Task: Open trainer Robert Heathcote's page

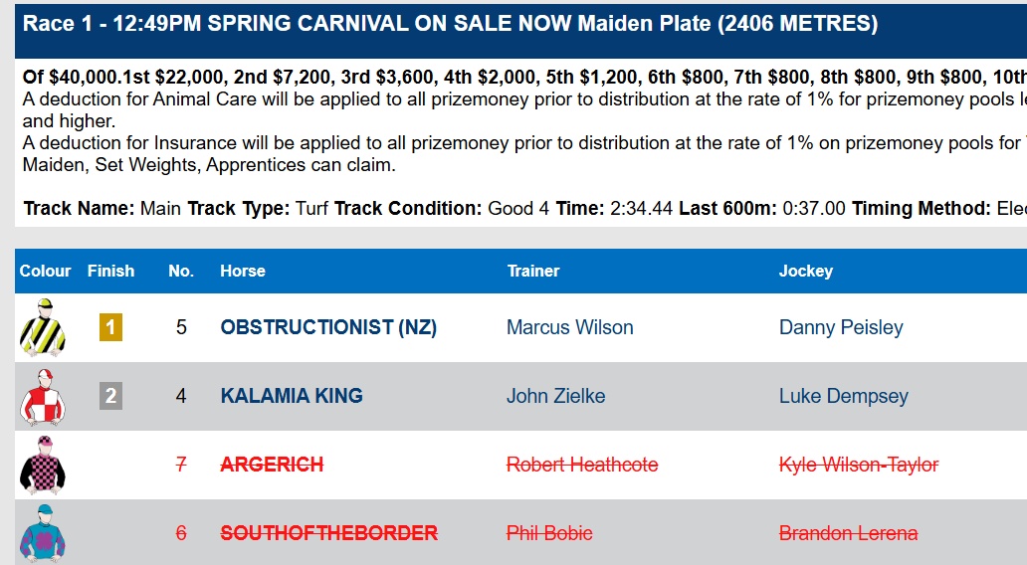Action: pos(582,465)
